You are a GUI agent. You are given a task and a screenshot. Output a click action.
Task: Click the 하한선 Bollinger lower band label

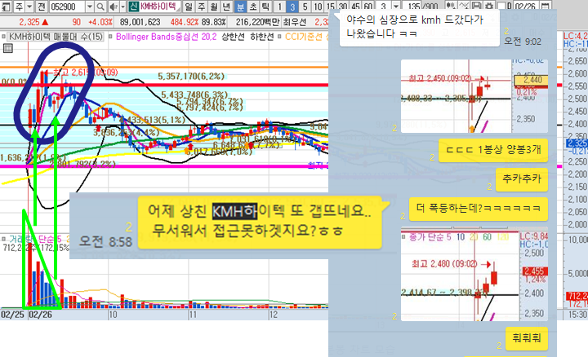pyautogui.click(x=262, y=37)
